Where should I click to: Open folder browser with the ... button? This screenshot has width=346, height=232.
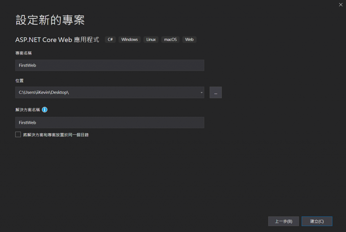pyautogui.click(x=216, y=92)
